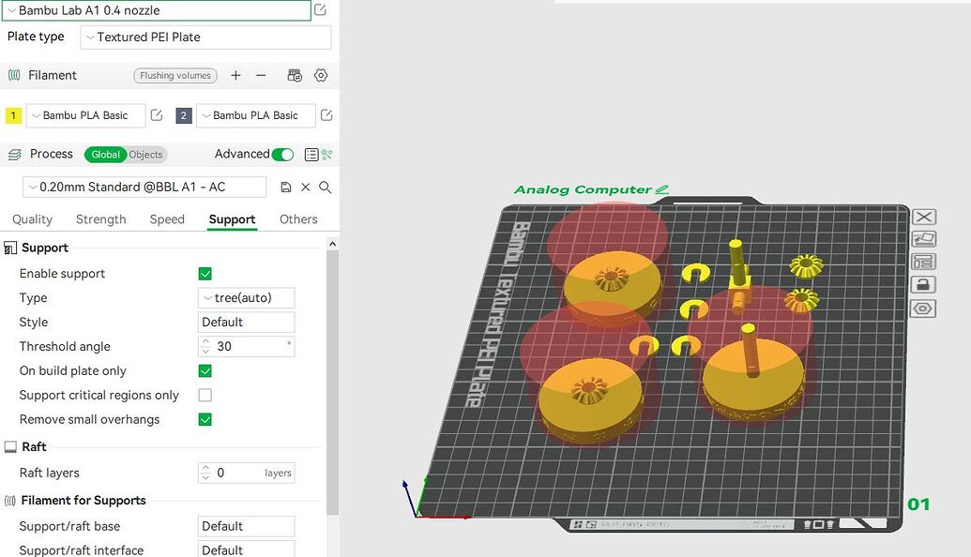The width and height of the screenshot is (971, 557).
Task: Click the green process settings tweak icon
Action: point(327,155)
